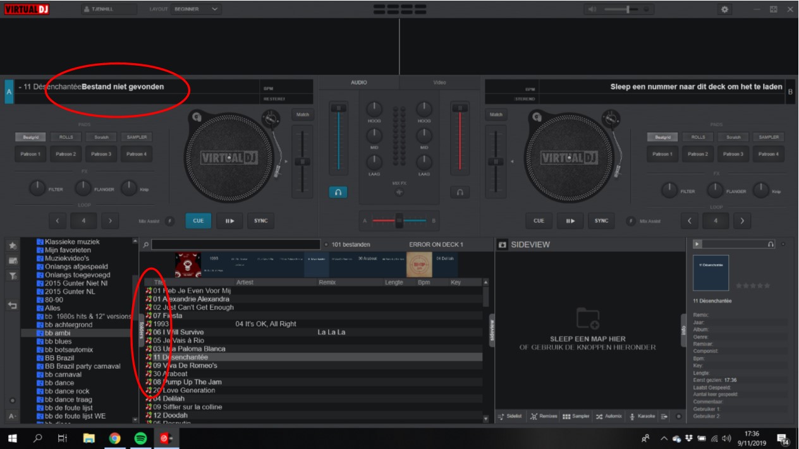Click the Sideview folder icon in header
The height and width of the screenshot is (449, 799).
point(503,244)
